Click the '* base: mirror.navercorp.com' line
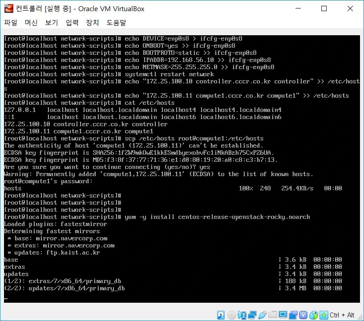This screenshot has width=364, height=321. point(57,239)
